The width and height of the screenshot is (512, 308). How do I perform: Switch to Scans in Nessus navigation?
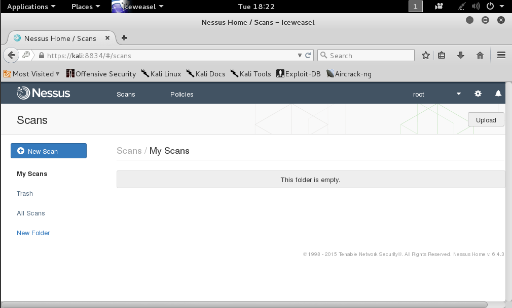click(126, 94)
